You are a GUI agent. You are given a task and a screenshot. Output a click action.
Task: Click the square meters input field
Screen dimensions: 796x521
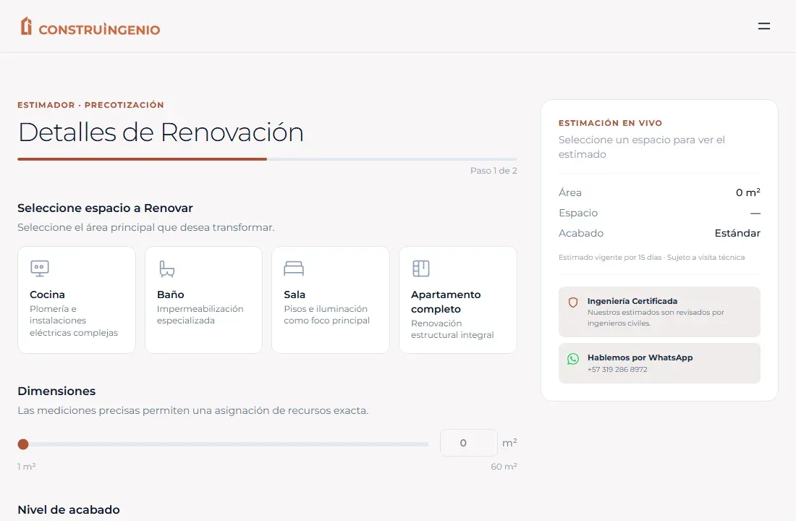469,443
